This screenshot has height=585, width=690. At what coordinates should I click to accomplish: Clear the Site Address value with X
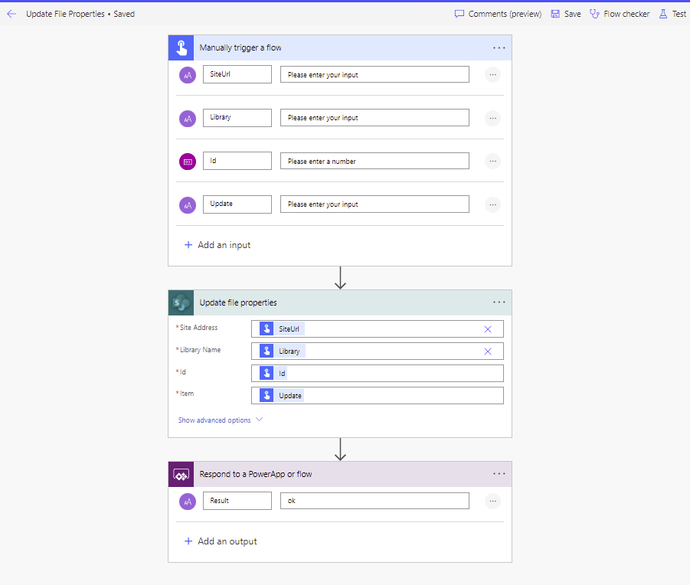point(488,329)
